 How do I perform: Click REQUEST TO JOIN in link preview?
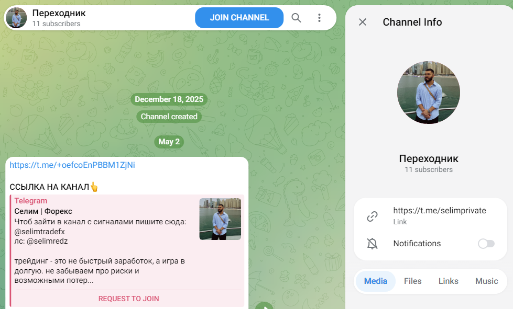pos(128,299)
